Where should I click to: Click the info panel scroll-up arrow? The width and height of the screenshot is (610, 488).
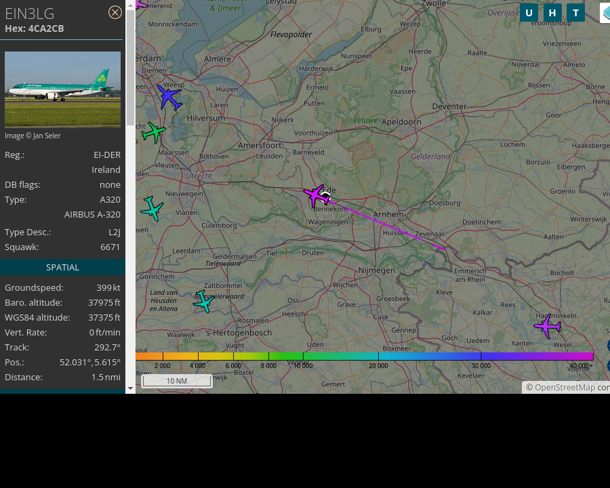coord(130,5)
